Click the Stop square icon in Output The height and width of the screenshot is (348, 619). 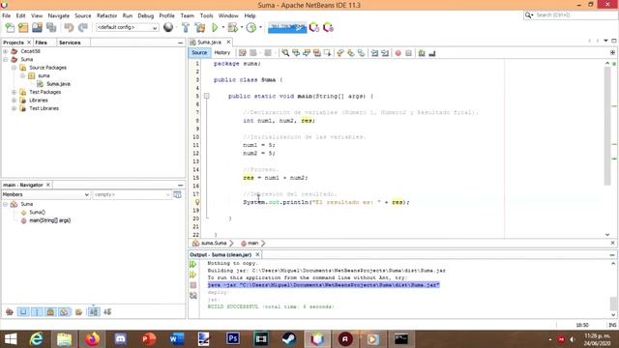[193, 285]
